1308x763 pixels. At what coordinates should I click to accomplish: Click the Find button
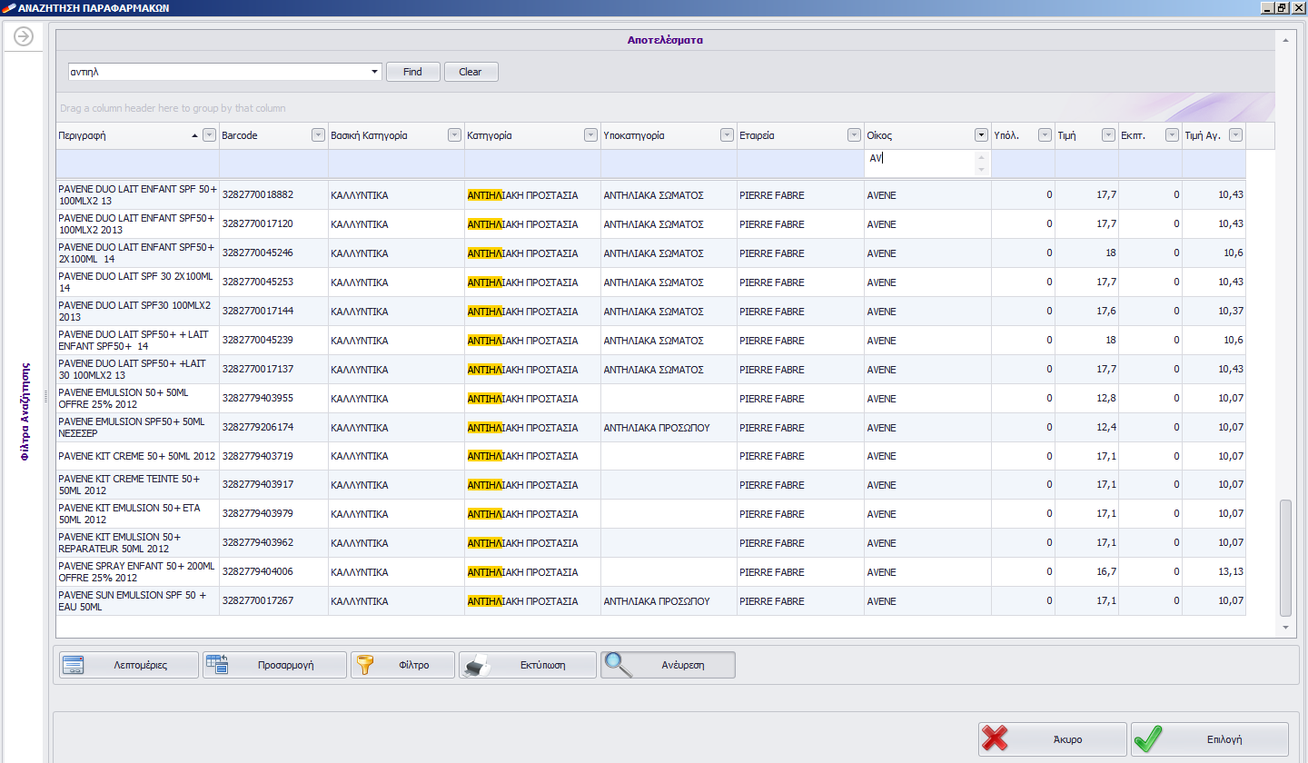(x=413, y=72)
